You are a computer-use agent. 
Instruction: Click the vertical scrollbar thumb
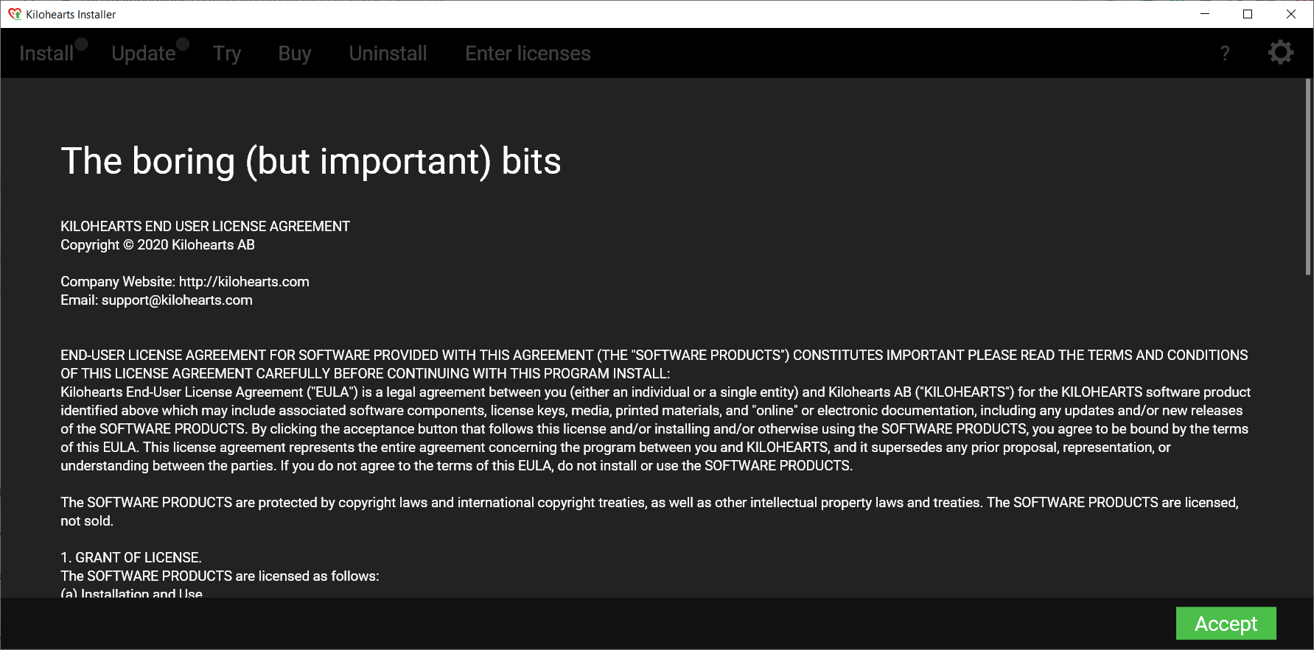(x=1308, y=177)
